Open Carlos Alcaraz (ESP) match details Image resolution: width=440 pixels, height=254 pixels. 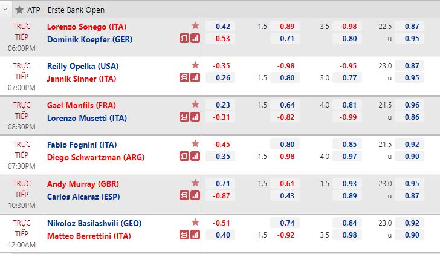tap(83, 197)
